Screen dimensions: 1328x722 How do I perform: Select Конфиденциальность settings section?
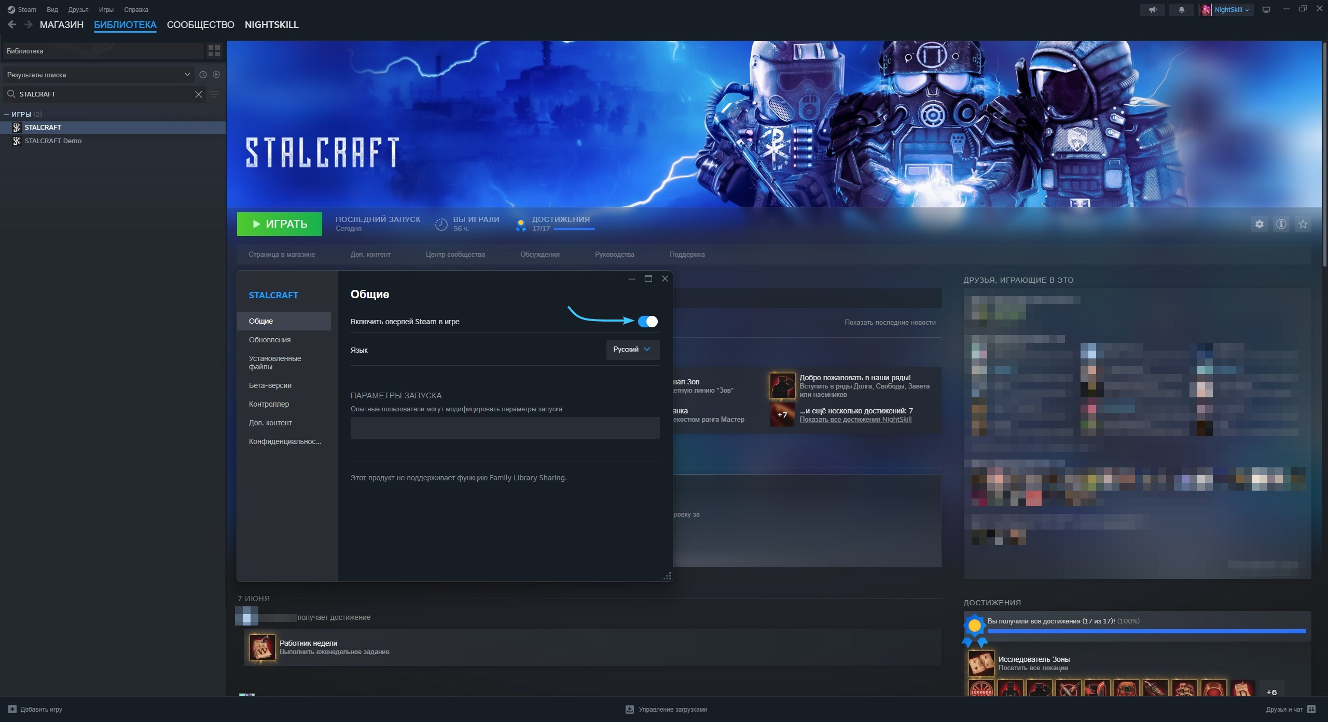(284, 441)
